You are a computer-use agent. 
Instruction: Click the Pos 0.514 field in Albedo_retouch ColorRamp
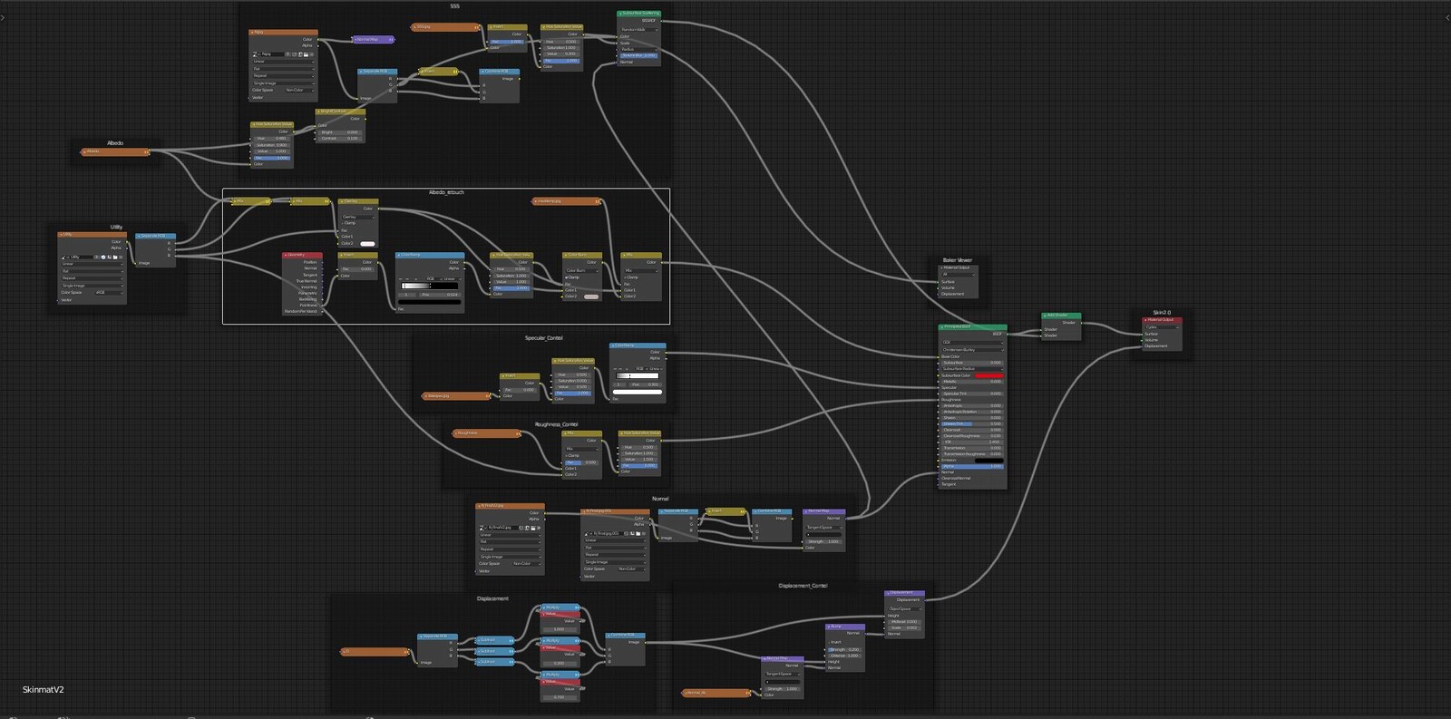click(x=440, y=295)
